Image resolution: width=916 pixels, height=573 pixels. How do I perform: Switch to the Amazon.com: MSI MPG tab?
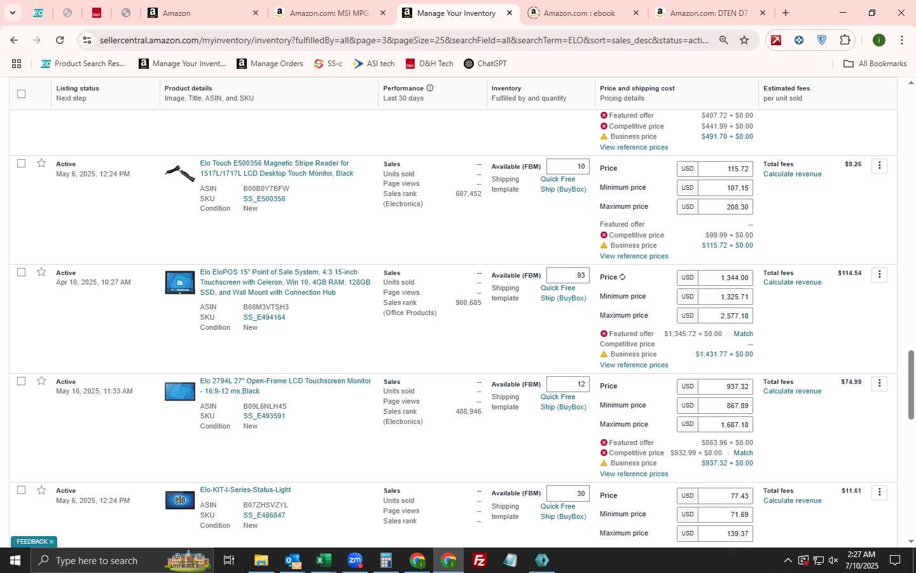(x=331, y=13)
